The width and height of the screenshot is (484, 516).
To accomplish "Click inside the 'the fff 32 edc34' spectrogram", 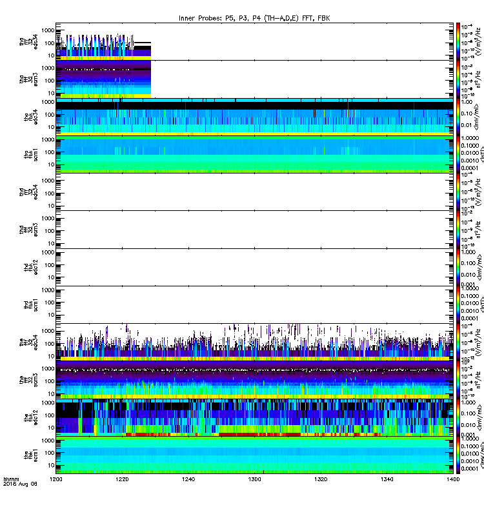I will (x=254, y=342).
